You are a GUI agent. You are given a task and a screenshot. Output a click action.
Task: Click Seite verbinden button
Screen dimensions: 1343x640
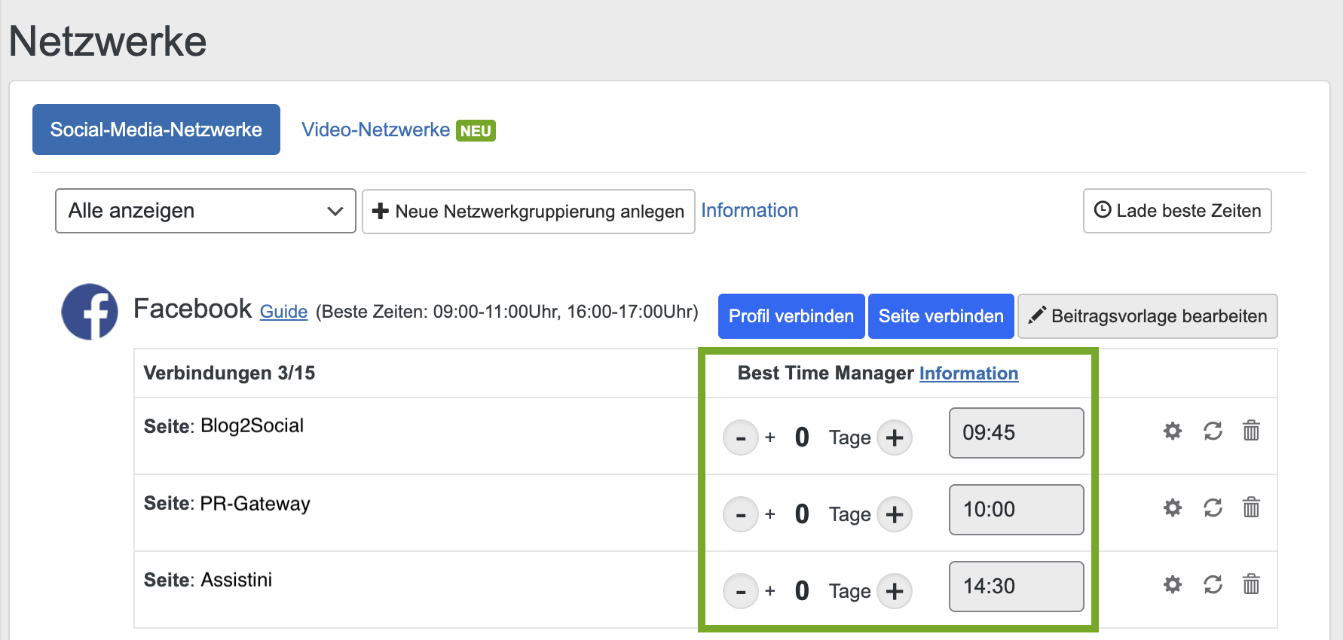click(x=941, y=316)
